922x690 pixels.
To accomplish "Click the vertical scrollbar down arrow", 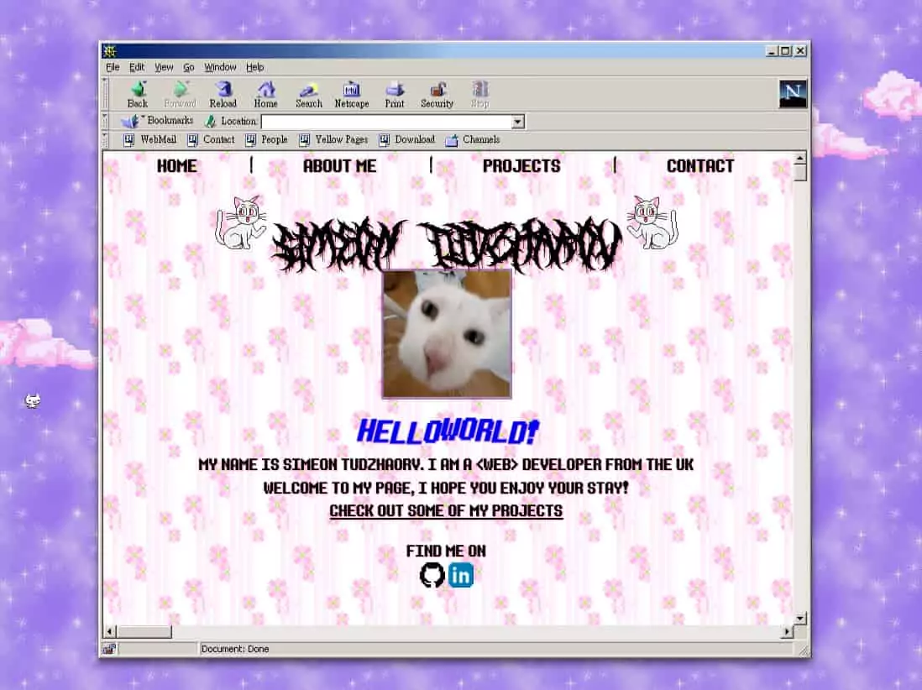I will 800,618.
